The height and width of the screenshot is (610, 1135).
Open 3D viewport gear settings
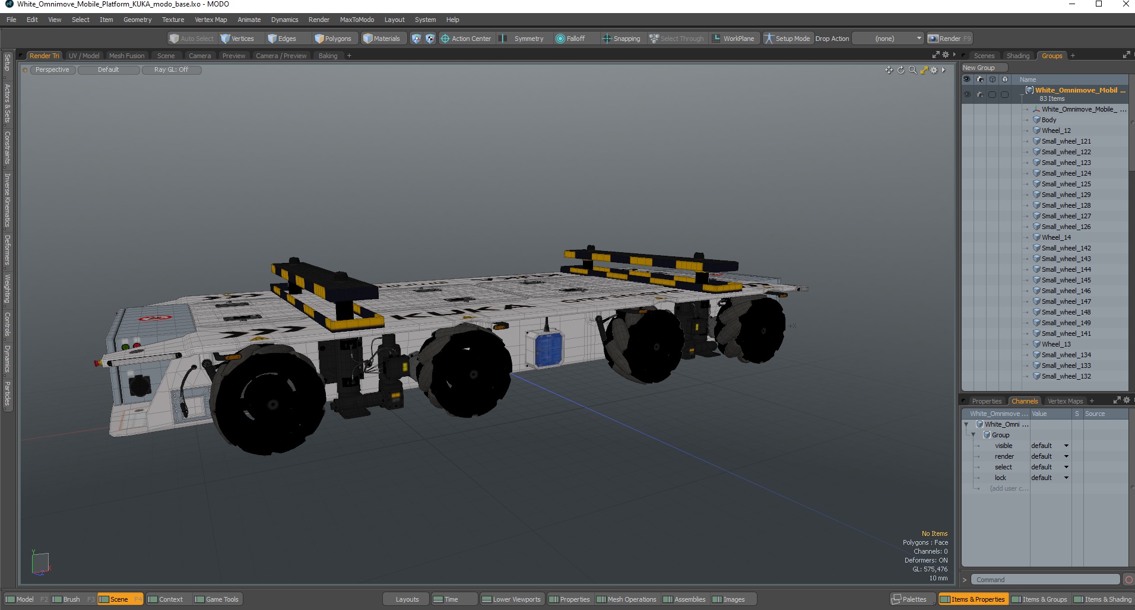[934, 70]
